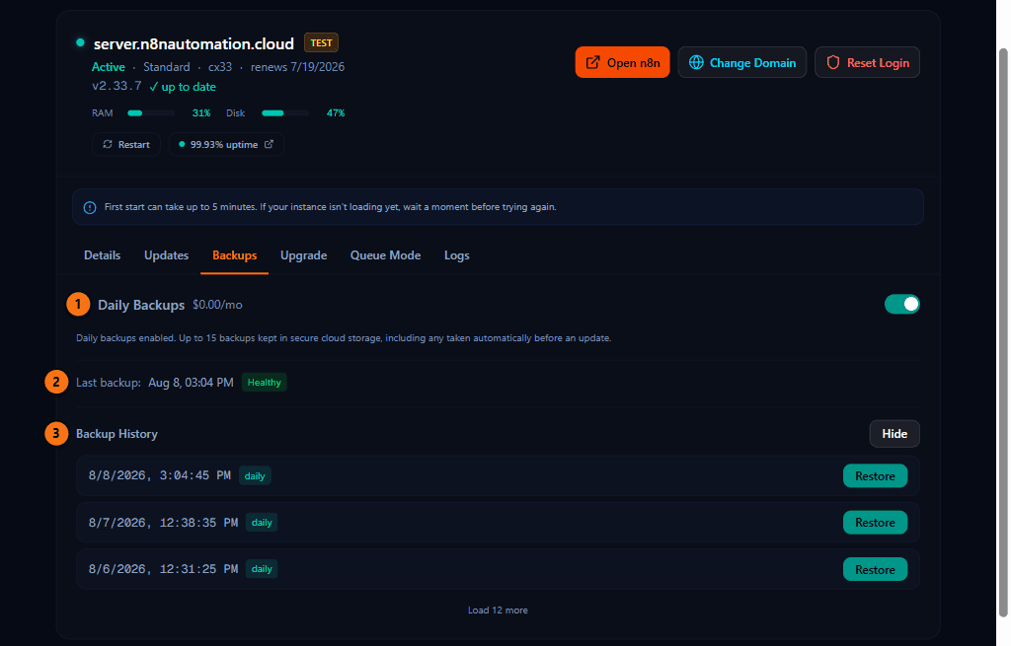Image resolution: width=1011 pixels, height=646 pixels.
Task: Click the globe icon in Change Domain
Action: click(696, 62)
